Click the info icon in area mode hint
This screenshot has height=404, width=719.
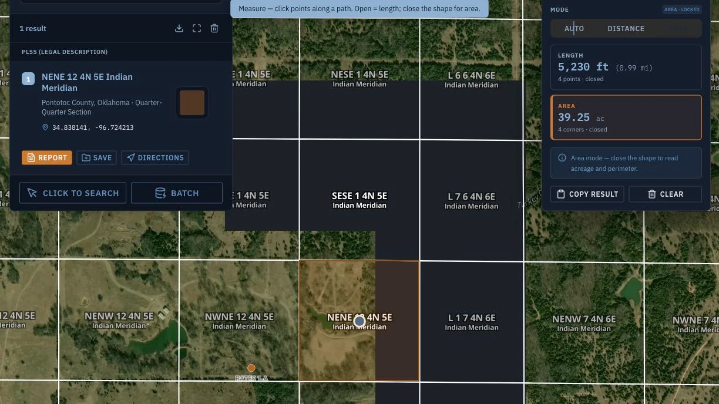tap(562, 158)
